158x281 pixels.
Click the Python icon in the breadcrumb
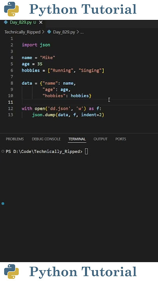pyautogui.click(x=49, y=32)
